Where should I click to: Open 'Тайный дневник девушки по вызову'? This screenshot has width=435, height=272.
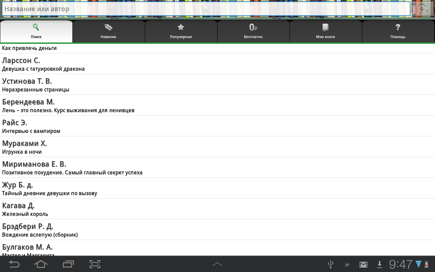[50, 193]
